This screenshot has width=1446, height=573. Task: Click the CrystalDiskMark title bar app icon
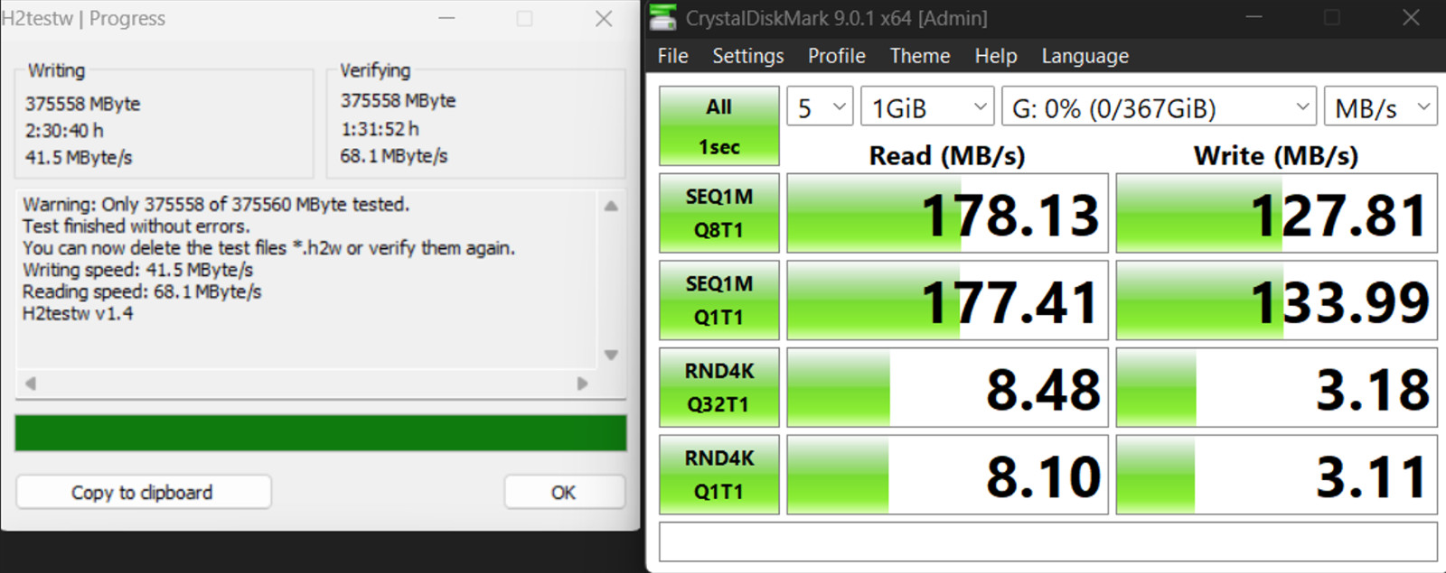663,17
